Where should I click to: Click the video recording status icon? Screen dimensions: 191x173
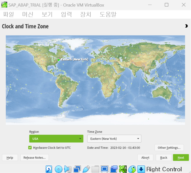pos(114,169)
